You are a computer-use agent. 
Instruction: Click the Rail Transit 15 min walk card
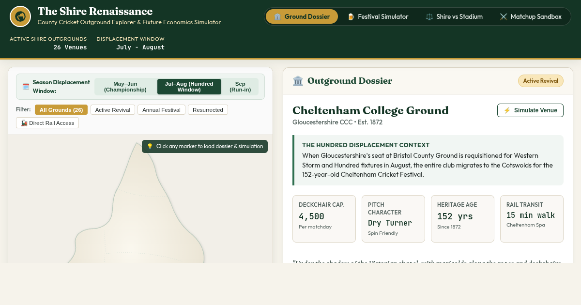pyautogui.click(x=532, y=219)
